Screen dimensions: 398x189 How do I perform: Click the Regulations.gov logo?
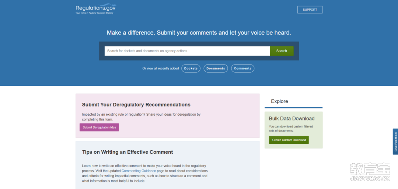[95, 8]
